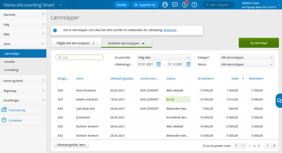Open payslip row Knut Knutsson
This screenshot has height=153, width=282.
165,90
